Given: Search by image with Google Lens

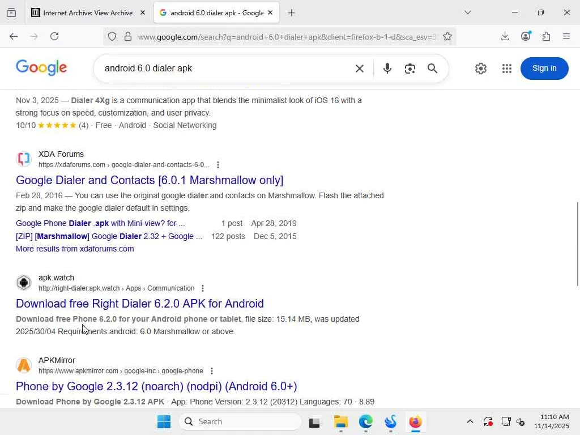Looking at the screenshot, I should 410,69.
